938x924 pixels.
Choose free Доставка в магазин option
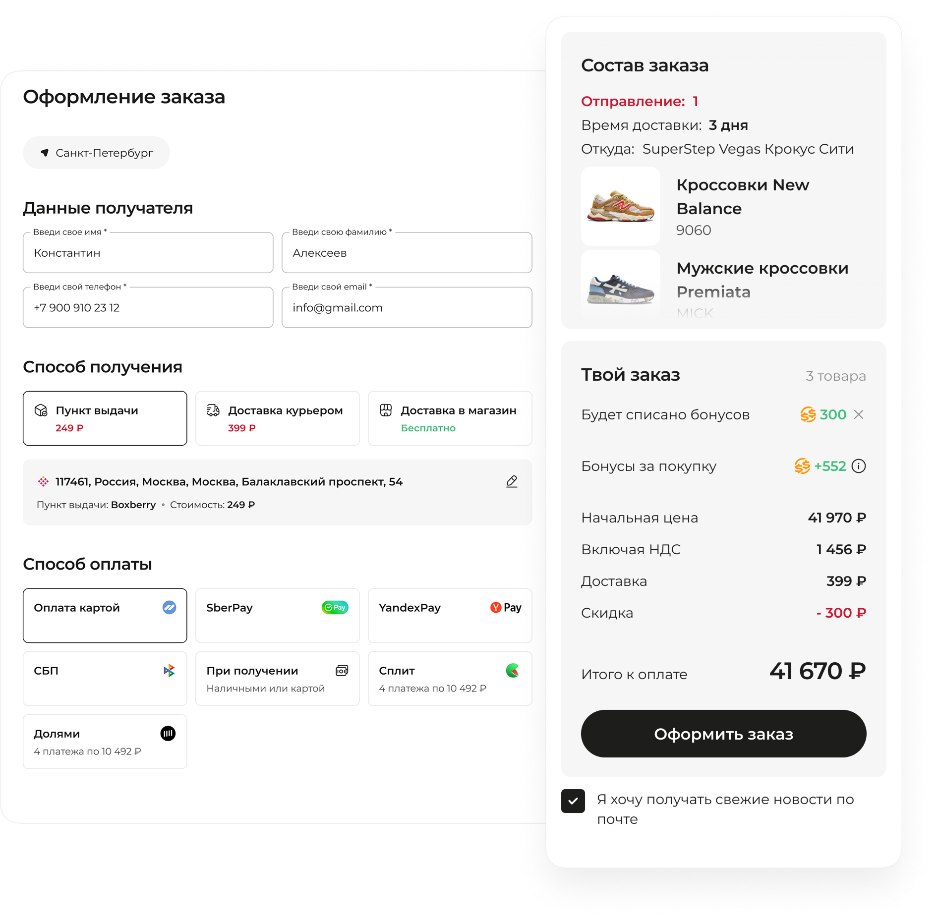click(x=450, y=418)
